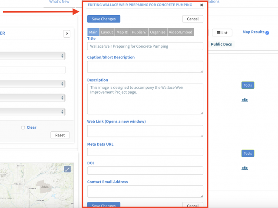Click the Web Link input field
This screenshot has width=278, height=208.
pyautogui.click(x=145, y=131)
